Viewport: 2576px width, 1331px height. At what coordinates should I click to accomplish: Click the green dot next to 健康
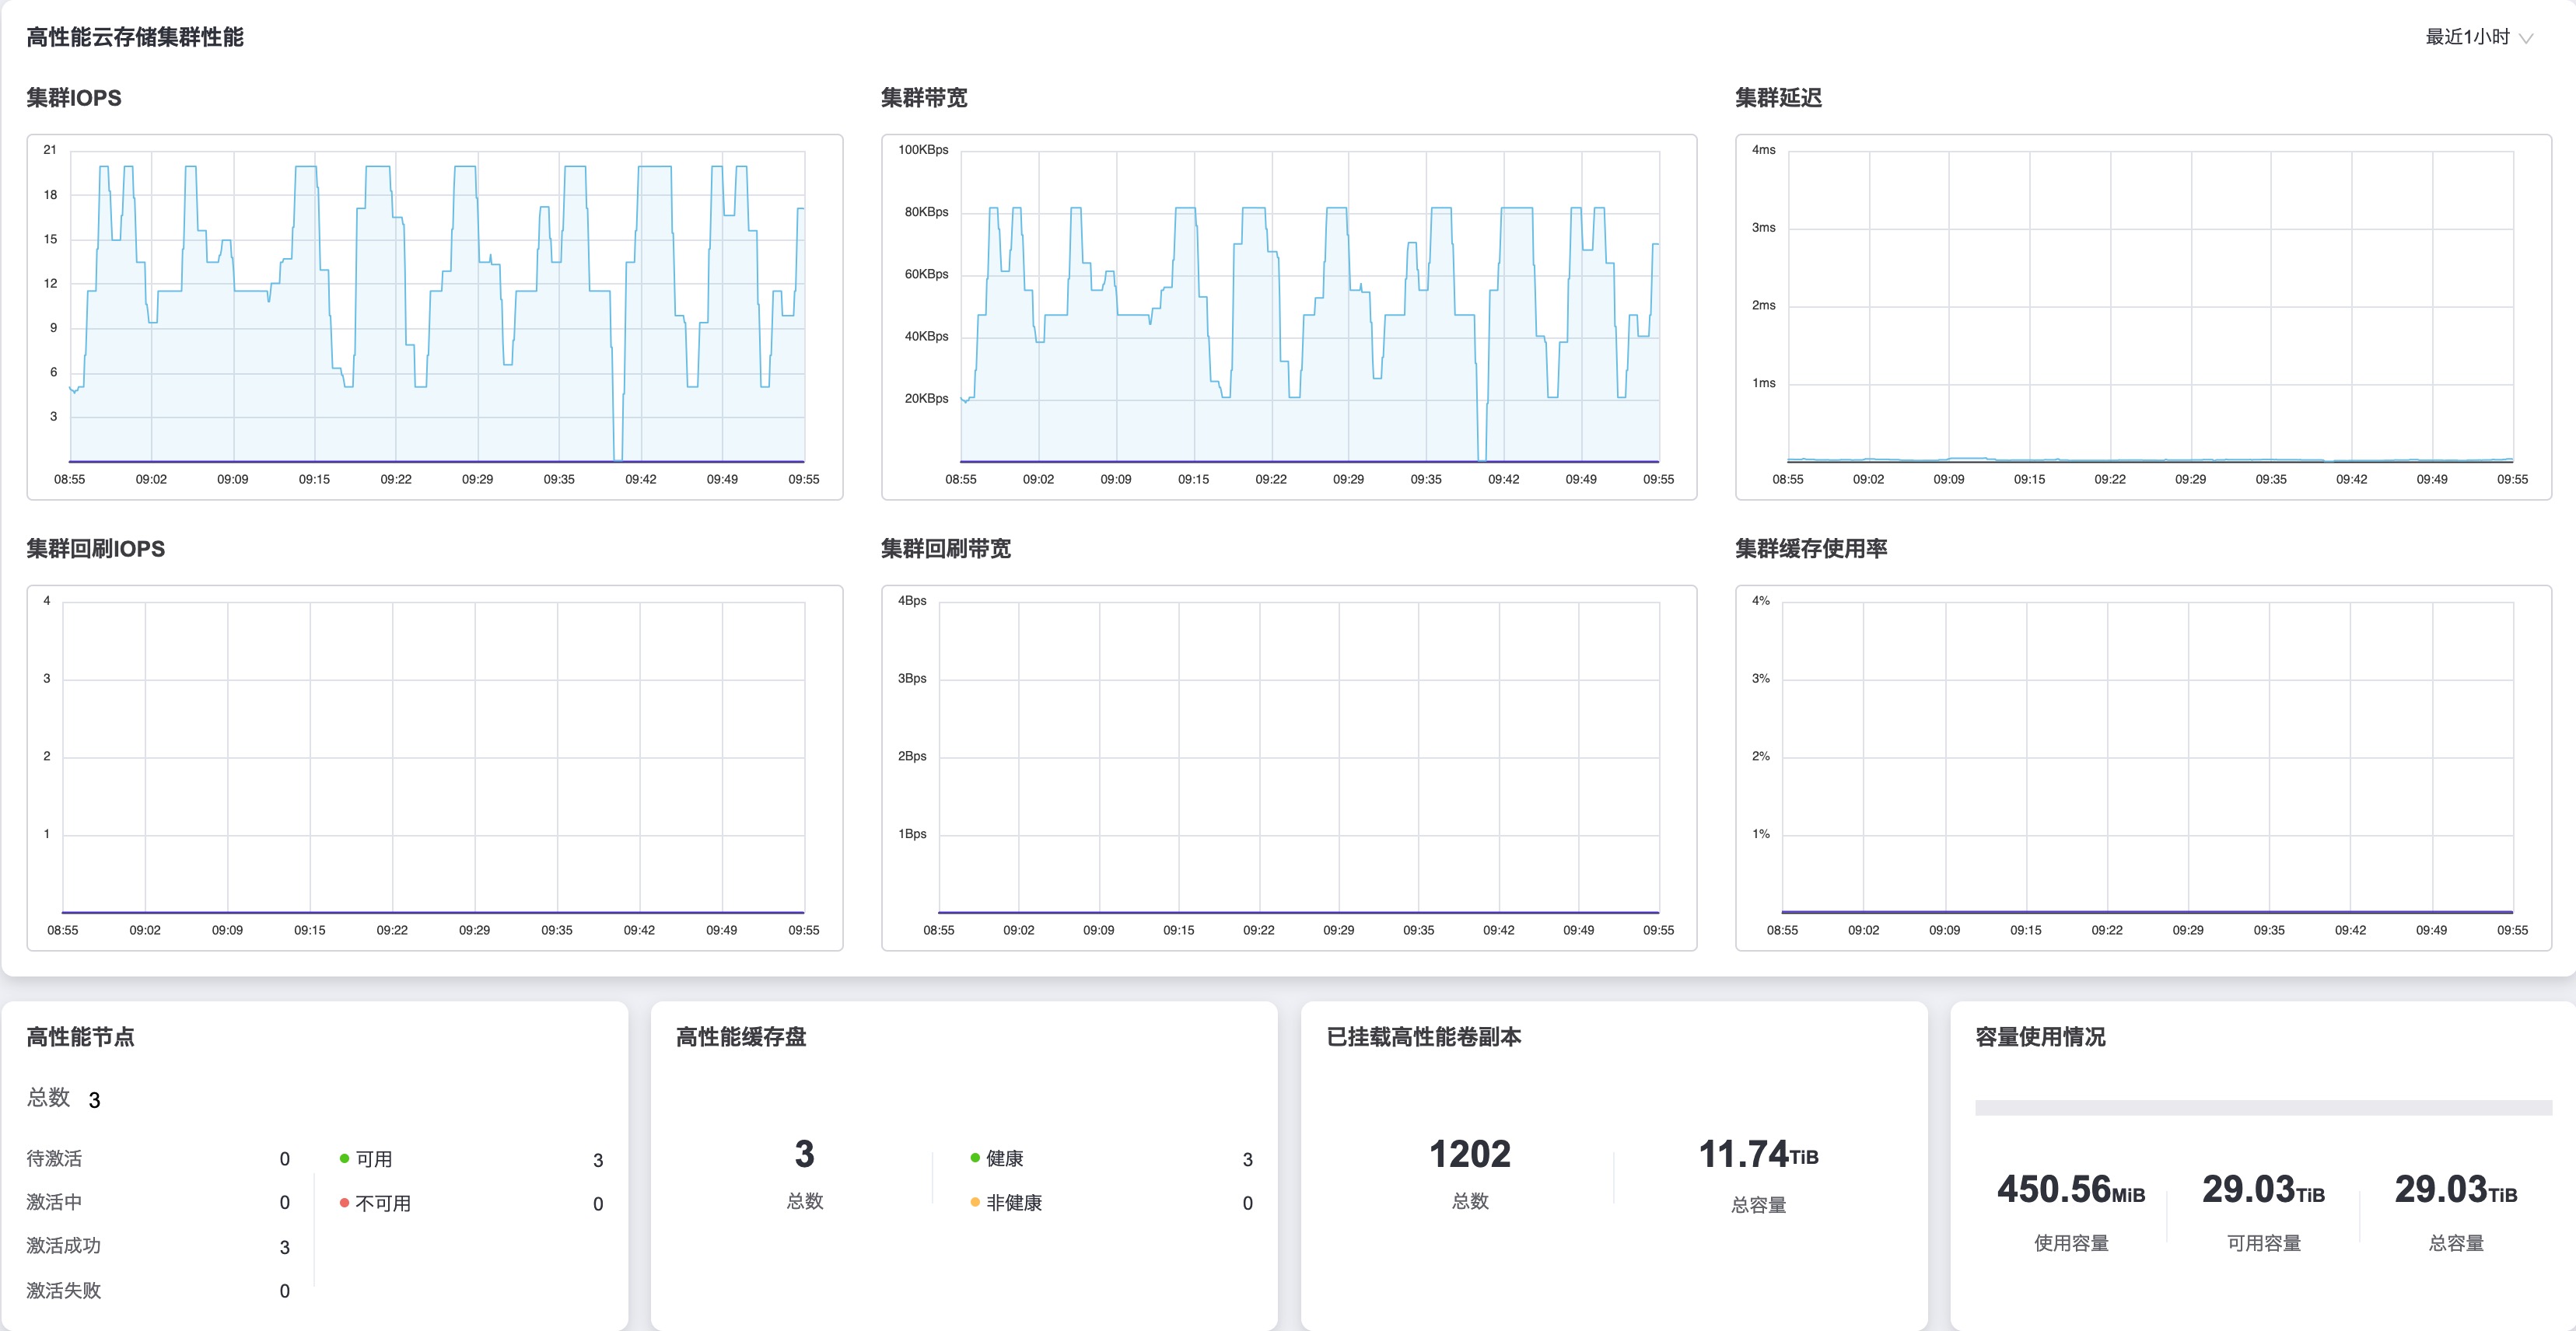[x=975, y=1158]
